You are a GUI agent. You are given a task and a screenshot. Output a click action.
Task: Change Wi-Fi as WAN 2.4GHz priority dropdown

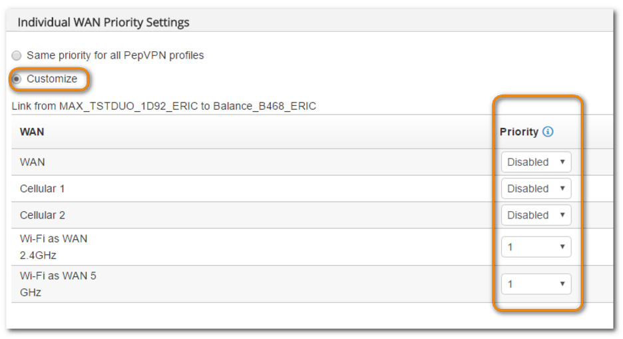coord(536,247)
